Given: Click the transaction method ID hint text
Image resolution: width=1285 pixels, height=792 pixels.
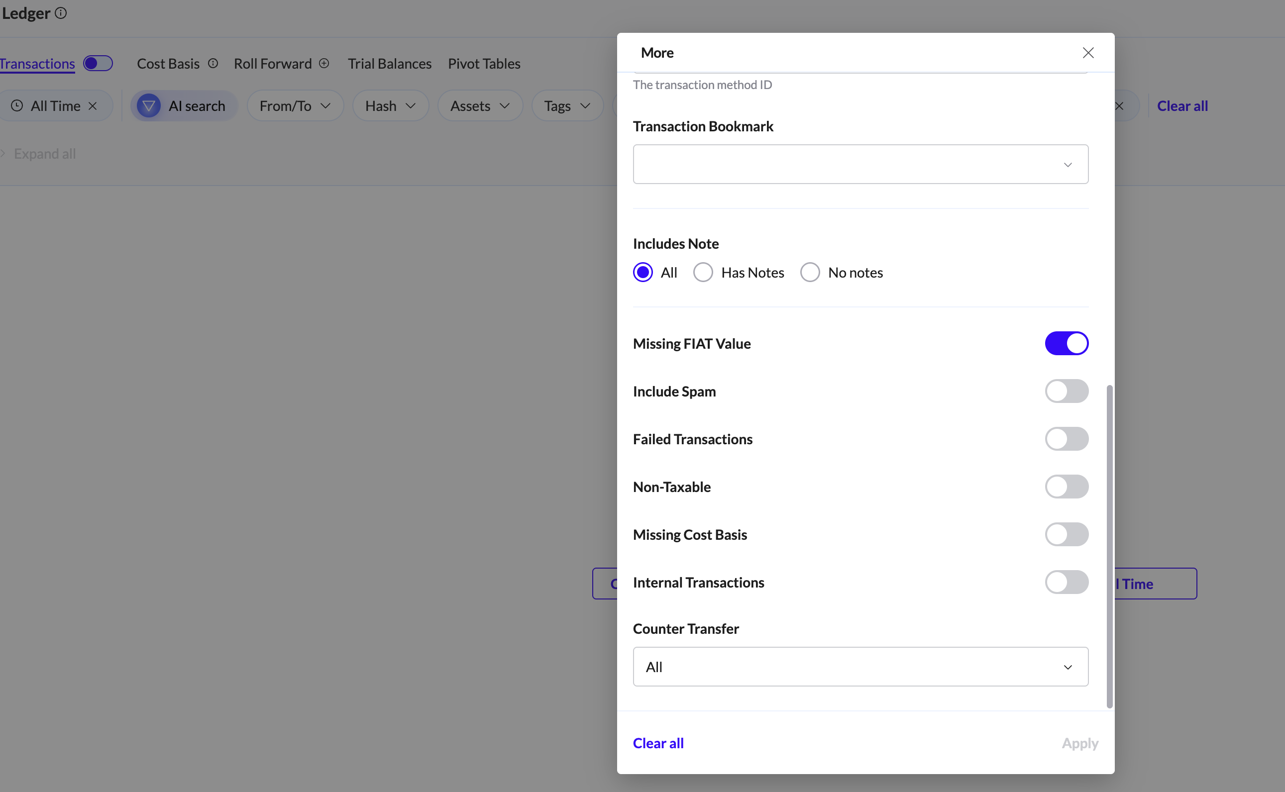Looking at the screenshot, I should click(702, 85).
